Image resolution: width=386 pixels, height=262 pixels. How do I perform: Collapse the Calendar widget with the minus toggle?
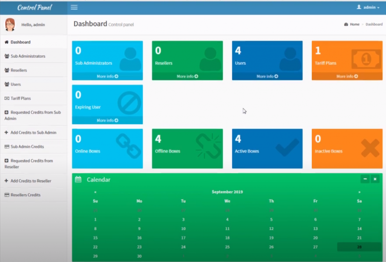pyautogui.click(x=365, y=179)
